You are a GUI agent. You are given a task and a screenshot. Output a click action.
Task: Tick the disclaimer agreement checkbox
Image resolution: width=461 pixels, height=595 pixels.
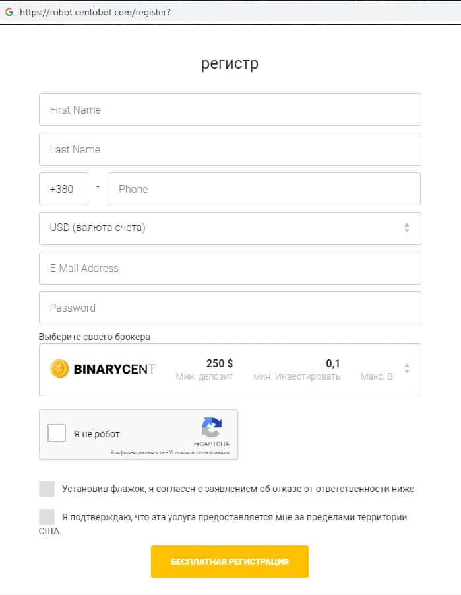point(47,489)
